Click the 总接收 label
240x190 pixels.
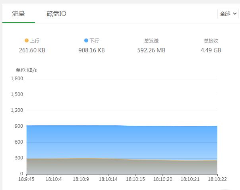click(x=211, y=41)
